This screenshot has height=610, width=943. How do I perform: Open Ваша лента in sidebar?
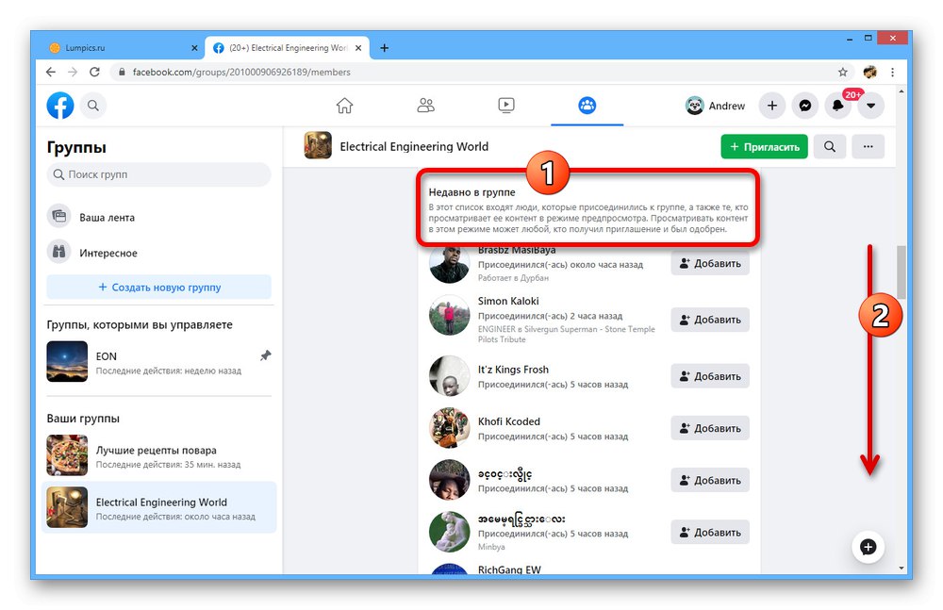pos(158,217)
